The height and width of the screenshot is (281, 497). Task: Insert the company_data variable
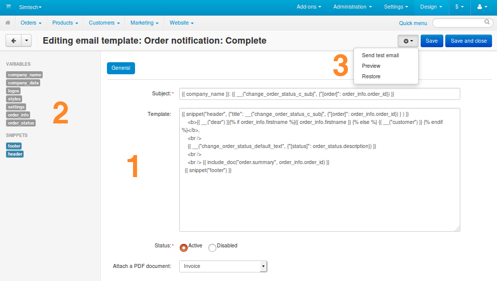coord(23,83)
